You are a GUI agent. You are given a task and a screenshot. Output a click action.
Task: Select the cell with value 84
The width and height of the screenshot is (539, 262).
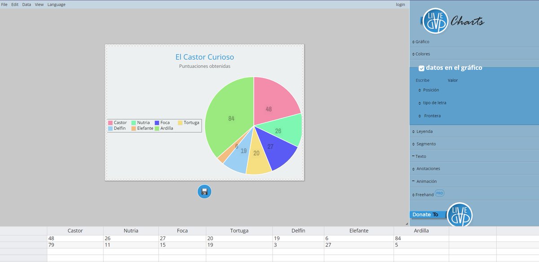(x=421, y=239)
